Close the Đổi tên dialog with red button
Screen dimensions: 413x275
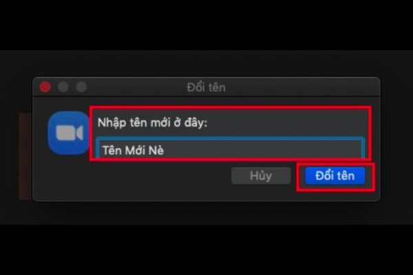(x=45, y=87)
